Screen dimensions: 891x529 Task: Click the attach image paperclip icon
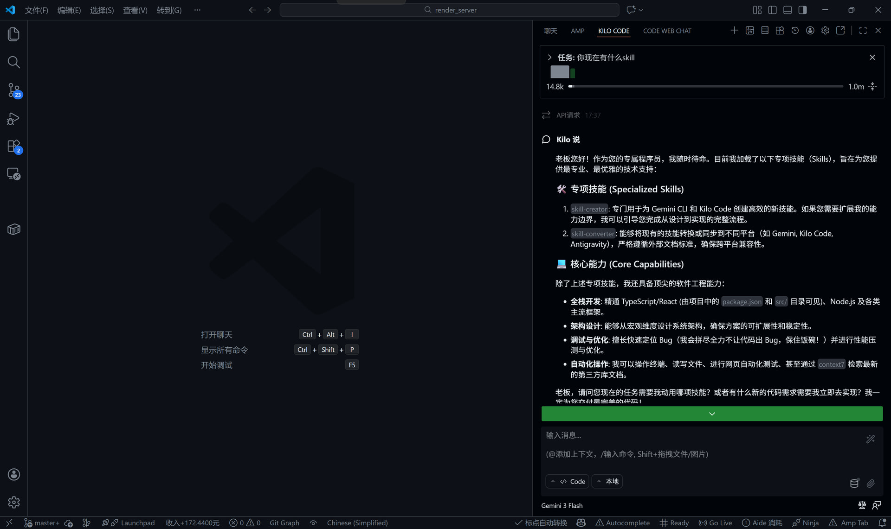[871, 484]
